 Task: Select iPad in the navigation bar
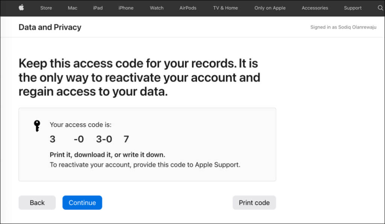click(x=98, y=8)
